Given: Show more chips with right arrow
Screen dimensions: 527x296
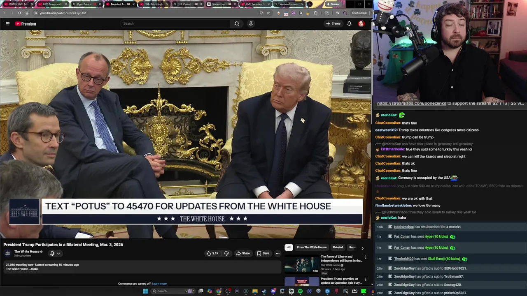Looking at the screenshot, I should pyautogui.click(x=362, y=248).
